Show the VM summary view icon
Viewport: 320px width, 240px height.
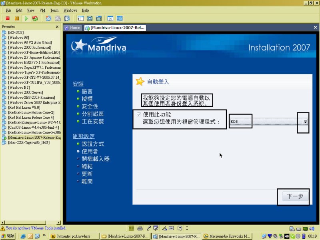tap(110, 18)
